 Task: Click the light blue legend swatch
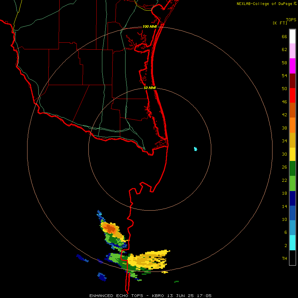(292, 228)
